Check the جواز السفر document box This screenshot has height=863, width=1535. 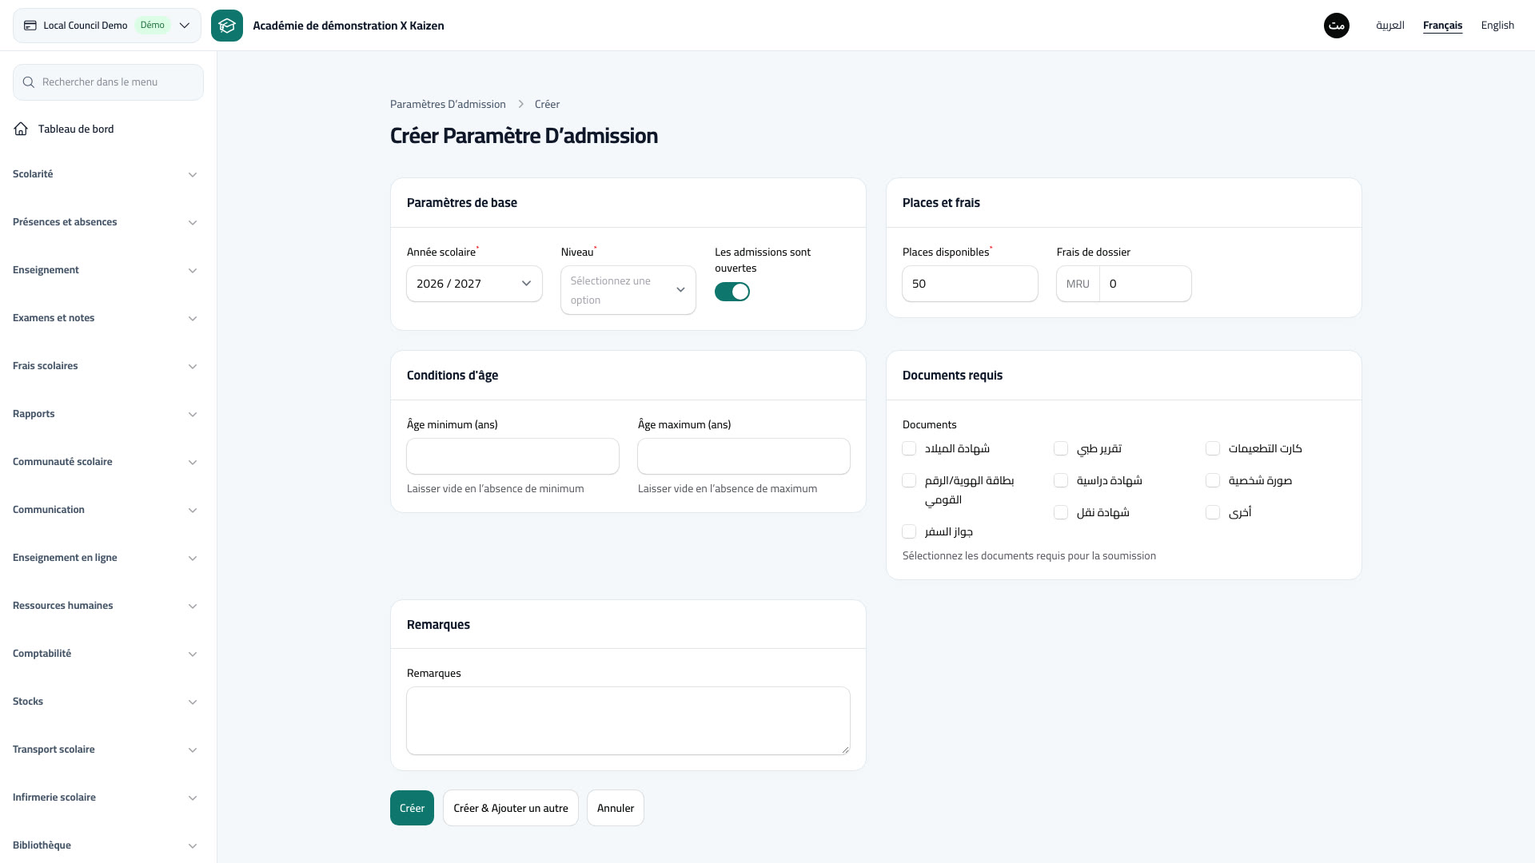point(909,531)
